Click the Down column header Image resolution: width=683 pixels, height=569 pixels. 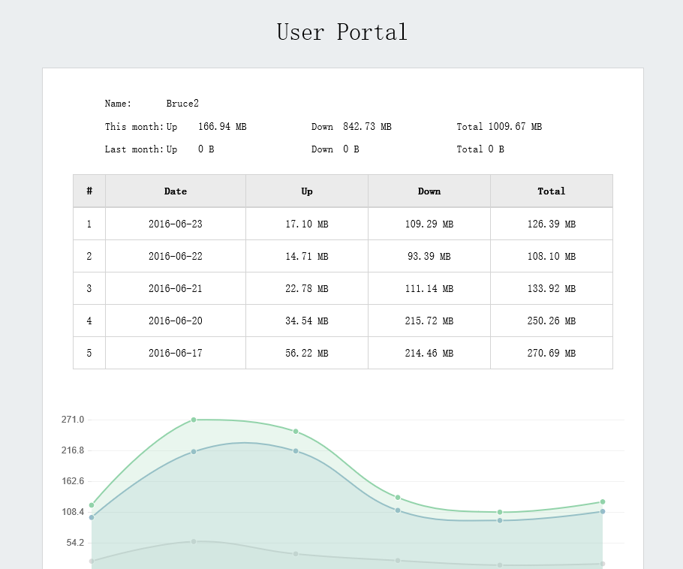[x=429, y=191]
